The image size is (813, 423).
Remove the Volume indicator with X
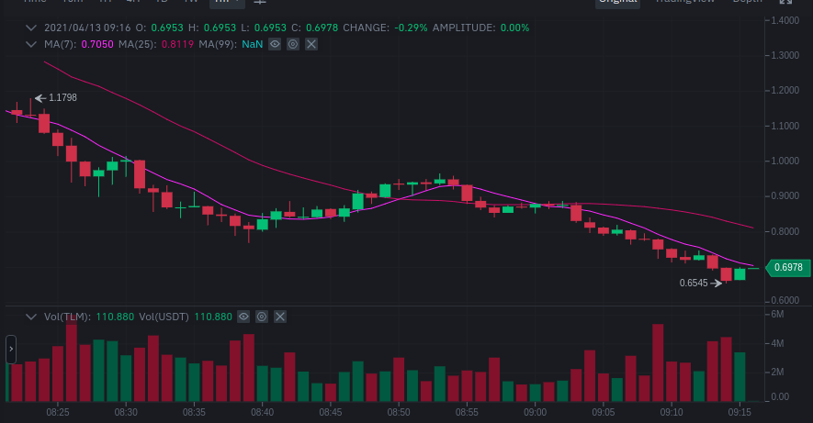coord(280,317)
